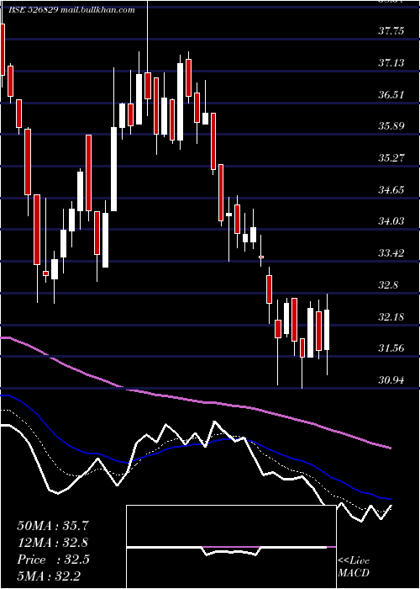Click the 34.03 price axis label
The height and width of the screenshot is (589, 420).
click(x=391, y=220)
